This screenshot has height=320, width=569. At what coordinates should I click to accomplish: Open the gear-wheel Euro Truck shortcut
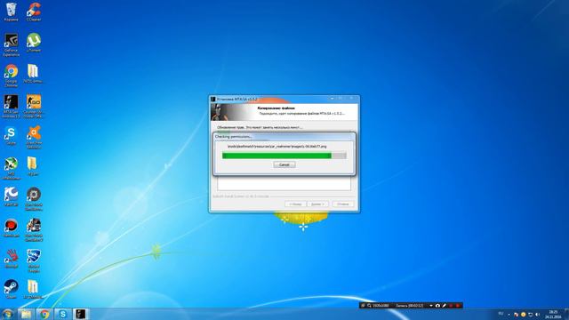(34, 199)
